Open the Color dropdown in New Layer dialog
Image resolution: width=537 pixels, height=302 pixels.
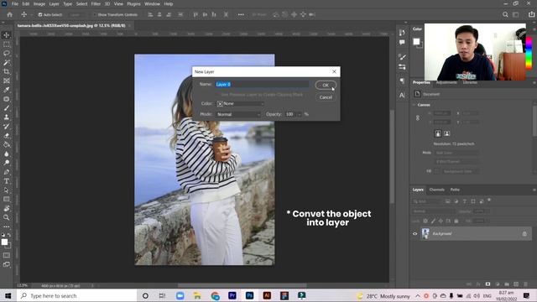(240, 103)
